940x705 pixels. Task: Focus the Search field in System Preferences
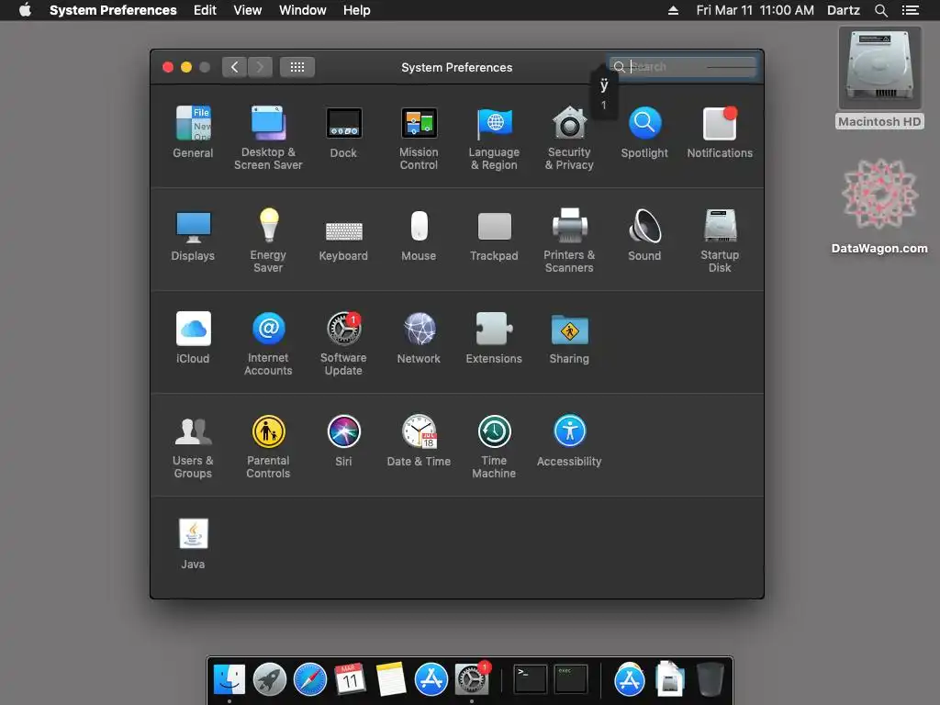pos(682,66)
